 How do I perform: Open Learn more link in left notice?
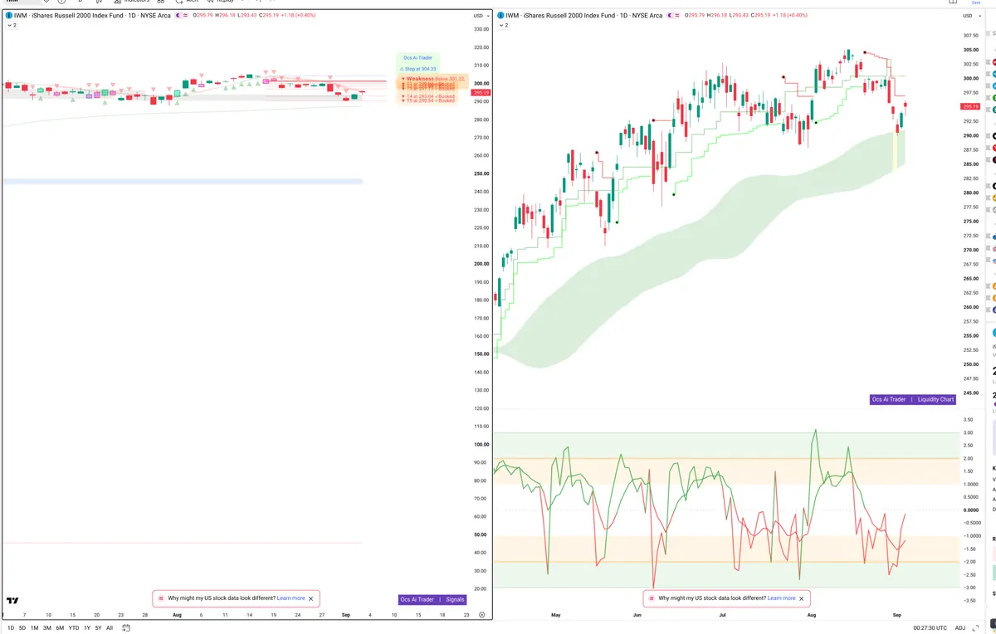point(290,598)
